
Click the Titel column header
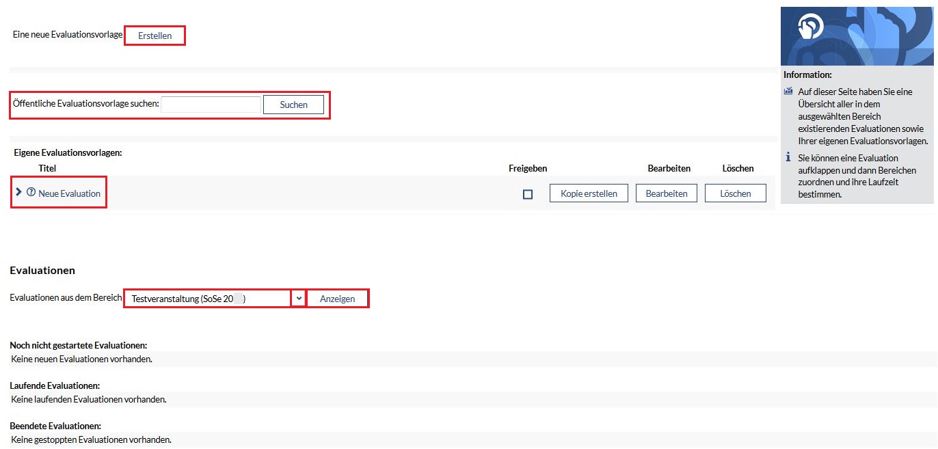tap(47, 168)
